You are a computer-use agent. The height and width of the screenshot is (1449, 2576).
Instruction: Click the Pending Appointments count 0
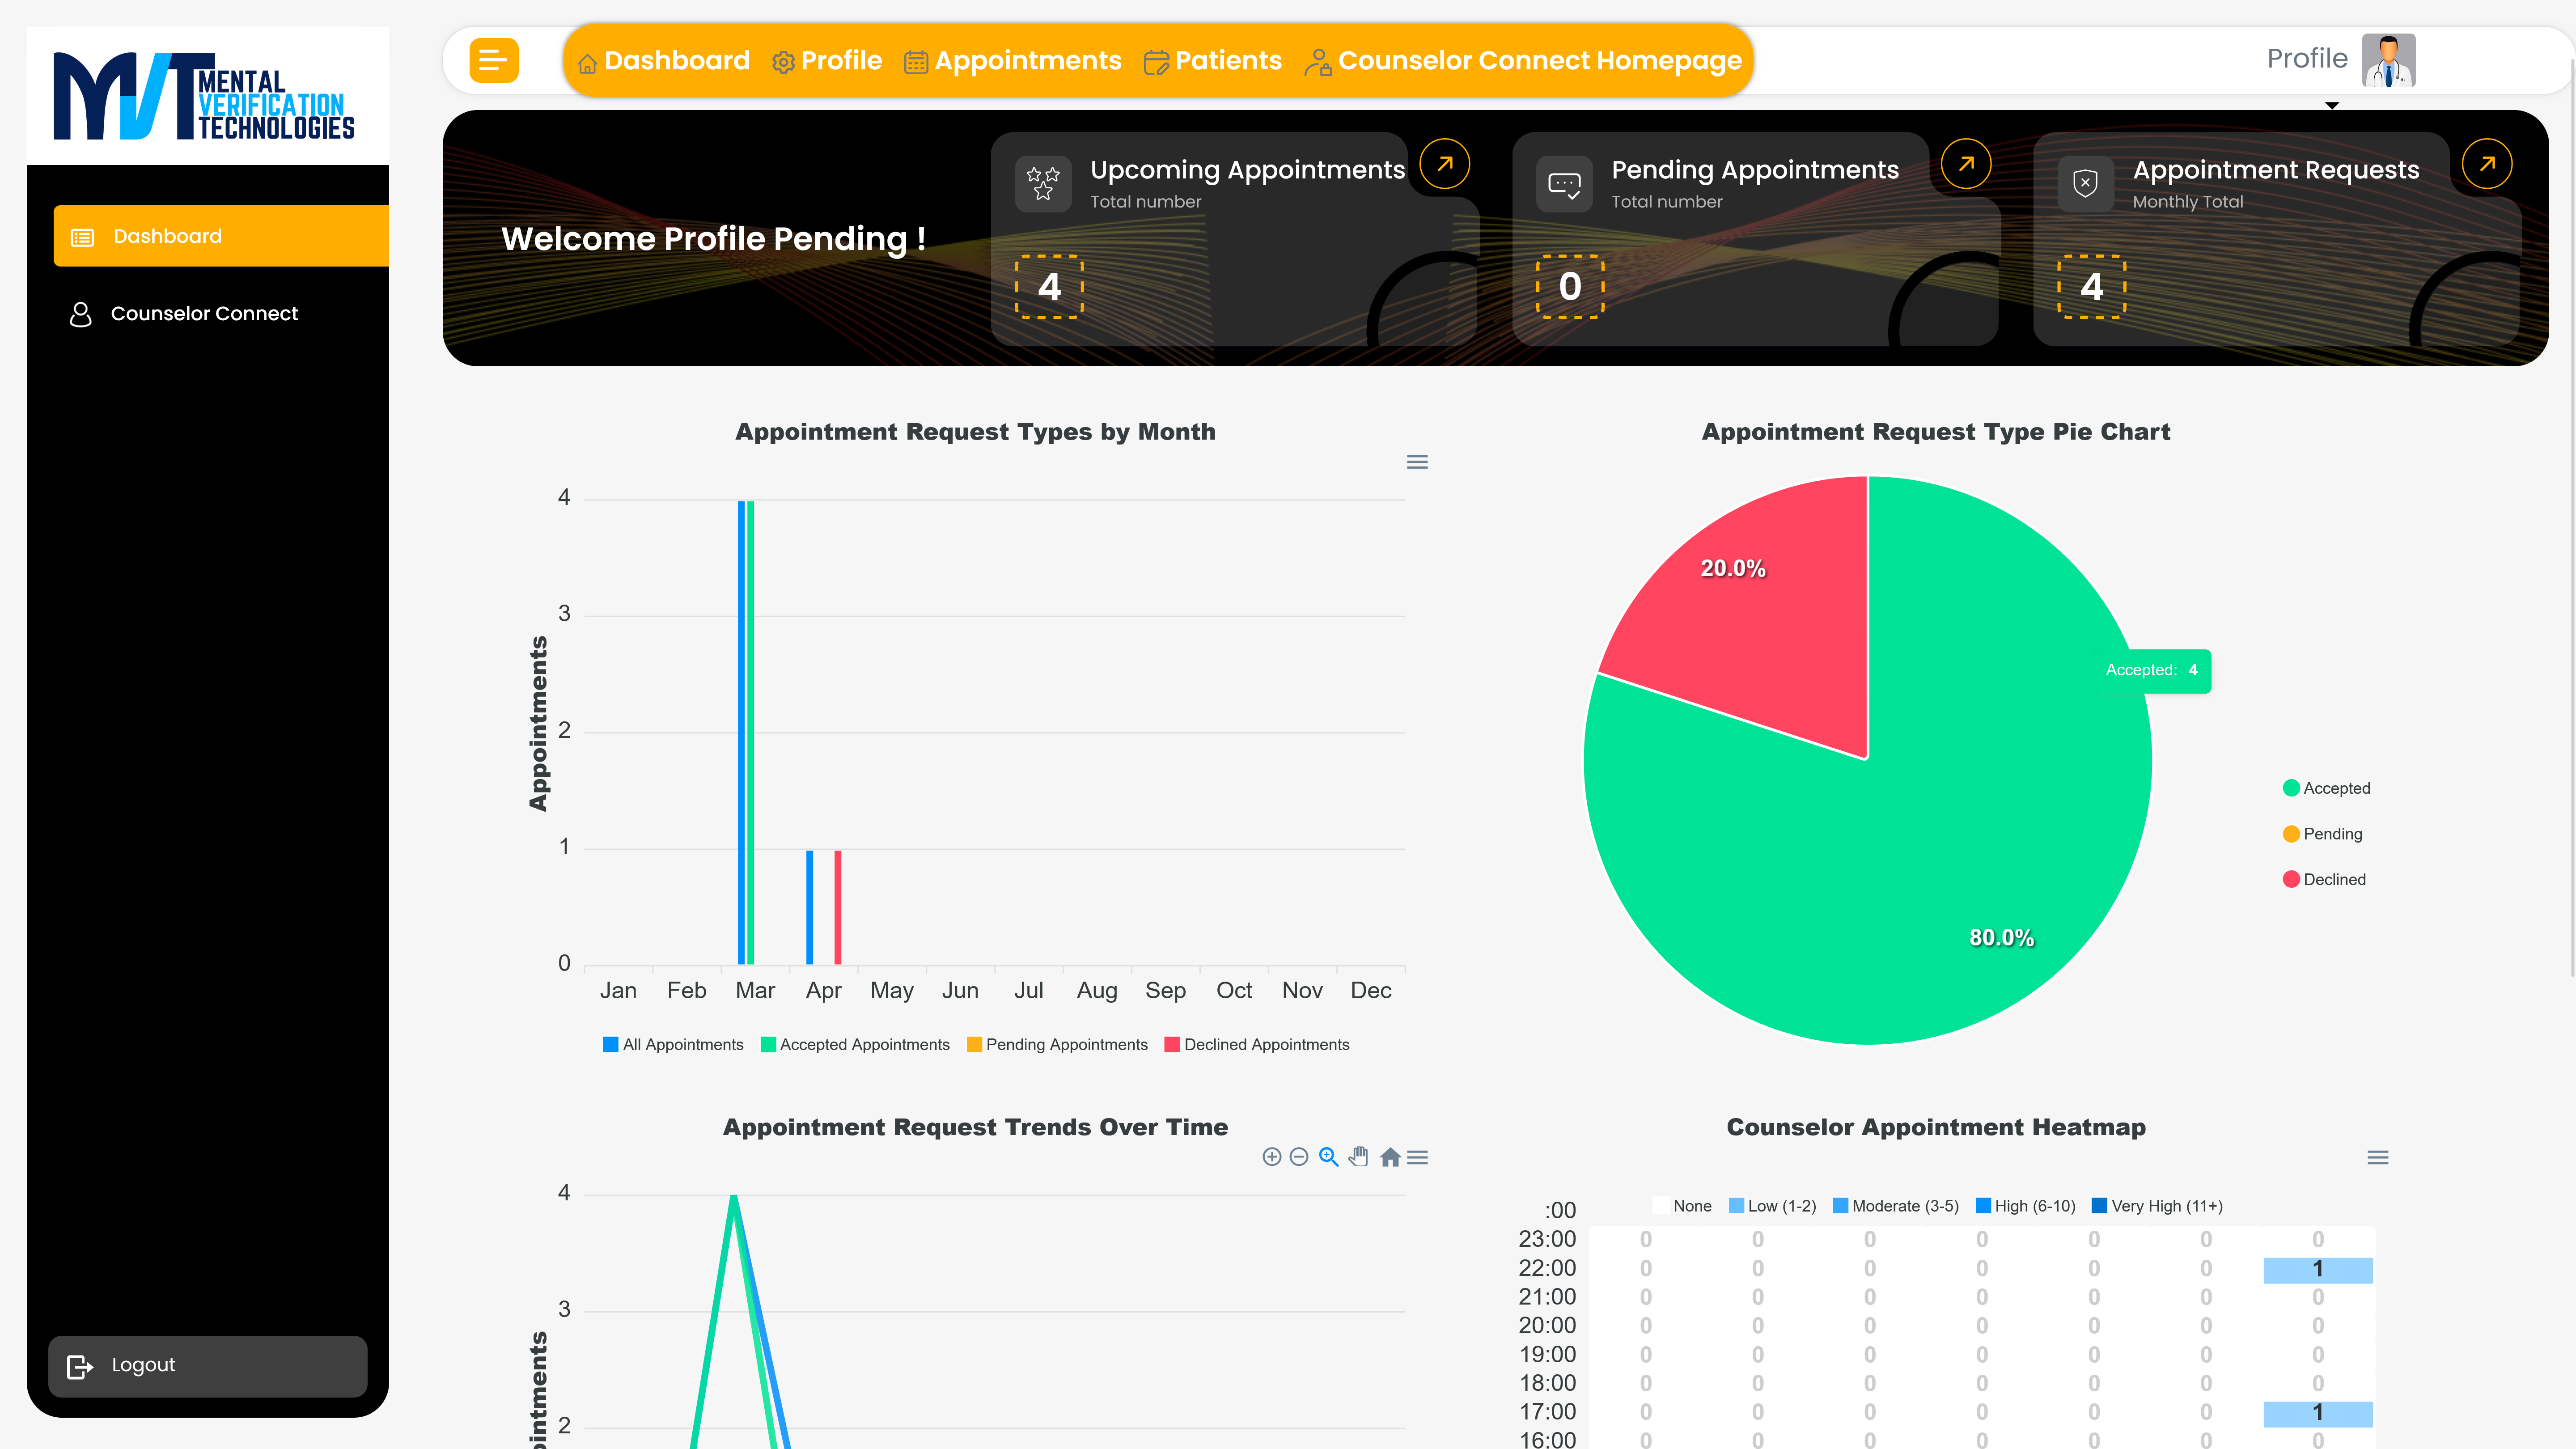coord(1570,287)
